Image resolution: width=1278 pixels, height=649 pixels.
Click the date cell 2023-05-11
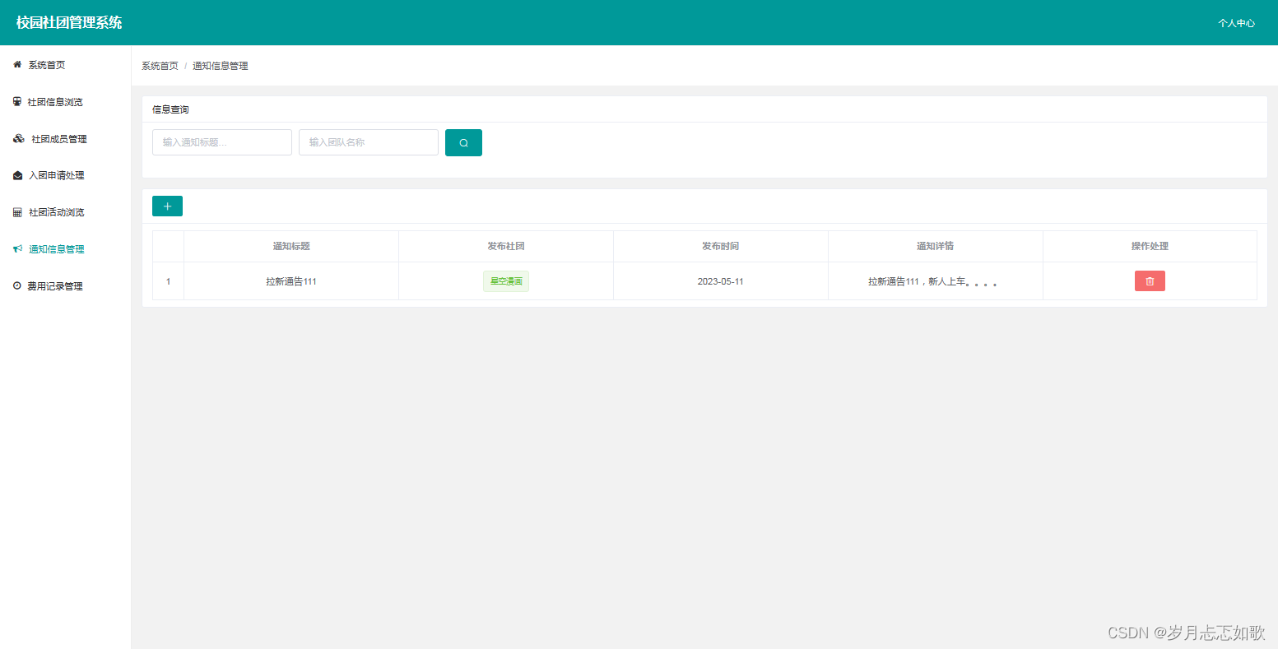click(721, 281)
